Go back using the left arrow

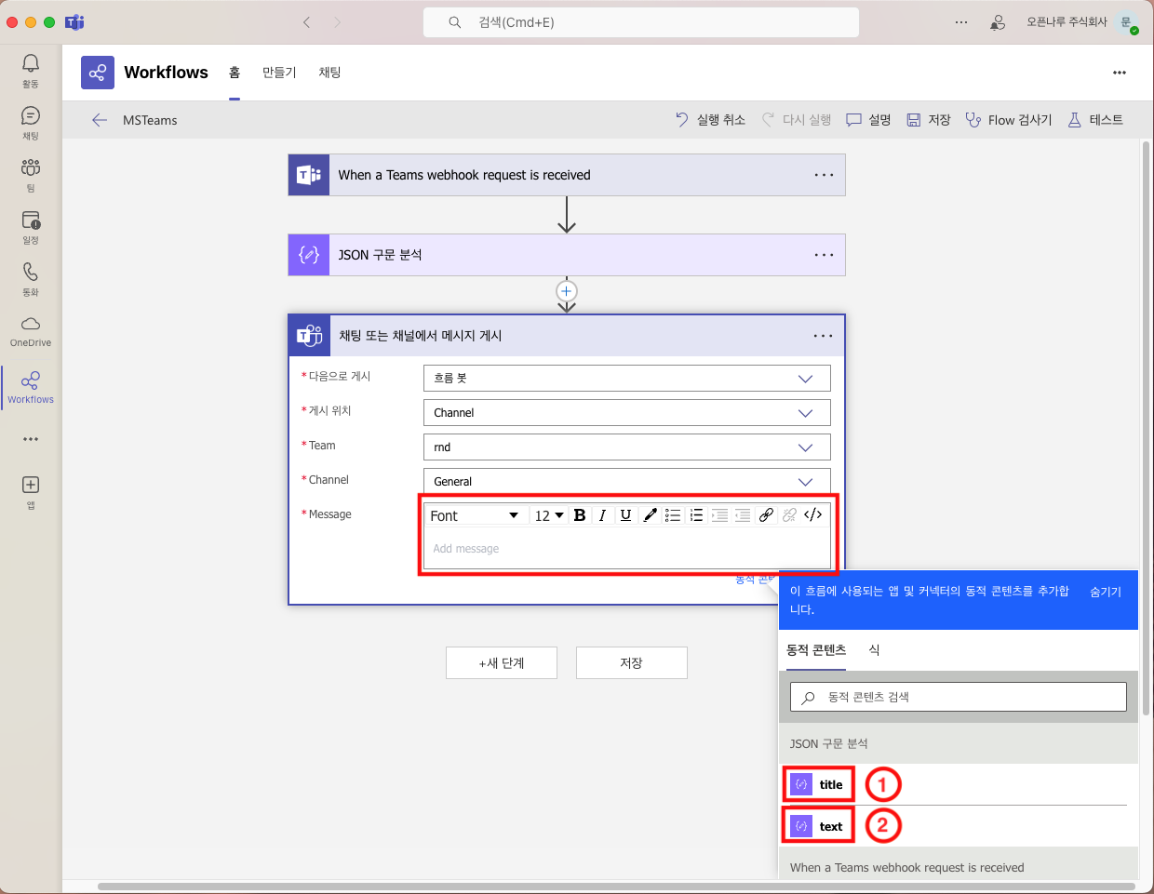[x=100, y=120]
